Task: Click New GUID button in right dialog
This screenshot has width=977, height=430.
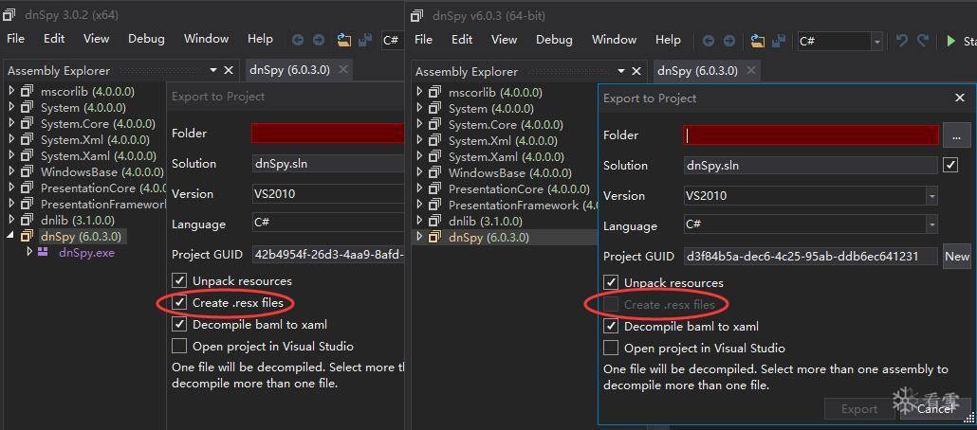Action: point(957,256)
